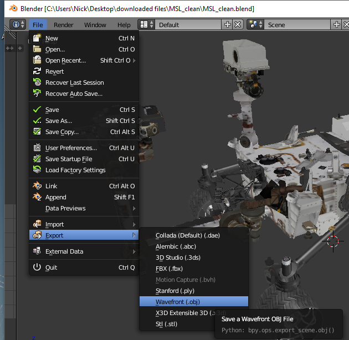349x340 pixels.
Task: Open the Window menu
Action: coord(95,25)
